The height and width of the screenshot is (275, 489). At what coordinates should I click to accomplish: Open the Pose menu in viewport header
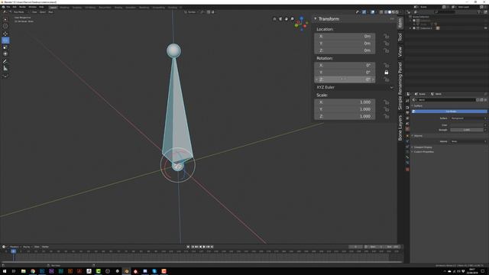[x=50, y=12]
